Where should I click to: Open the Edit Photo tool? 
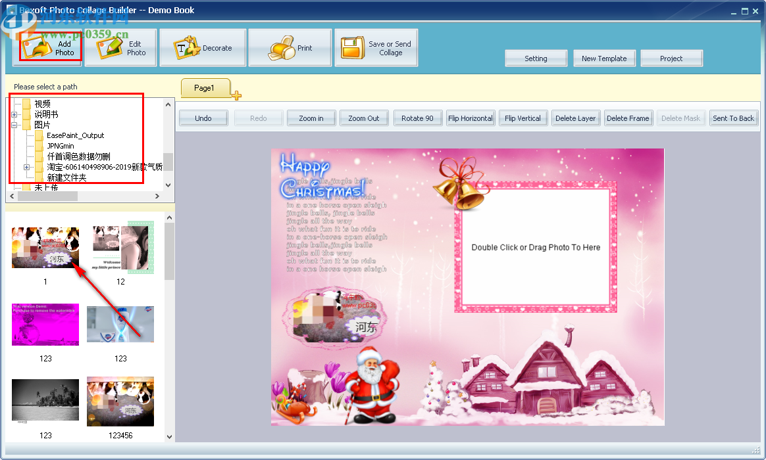pyautogui.click(x=120, y=47)
